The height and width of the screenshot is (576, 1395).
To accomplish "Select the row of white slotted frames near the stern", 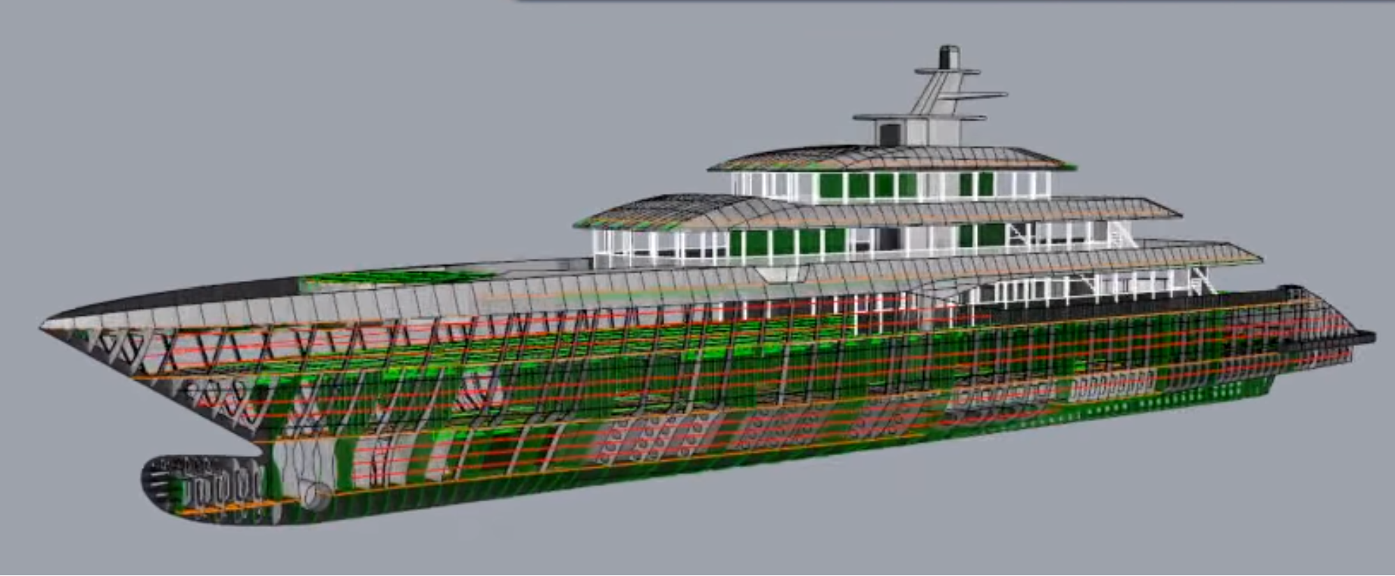I will 1110,386.
